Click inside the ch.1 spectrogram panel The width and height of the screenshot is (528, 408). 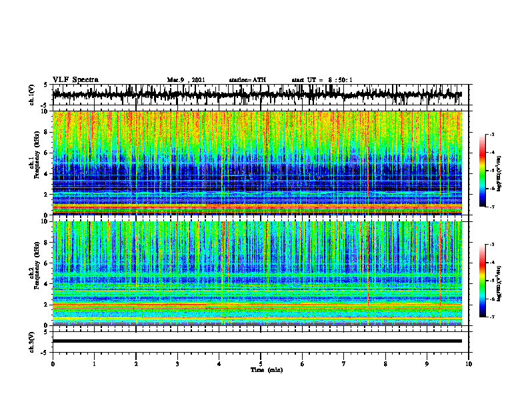[257, 163]
